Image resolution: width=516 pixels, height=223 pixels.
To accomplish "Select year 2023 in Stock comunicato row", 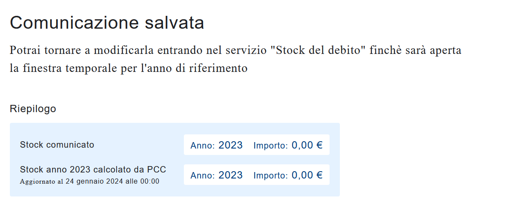I will click(231, 145).
